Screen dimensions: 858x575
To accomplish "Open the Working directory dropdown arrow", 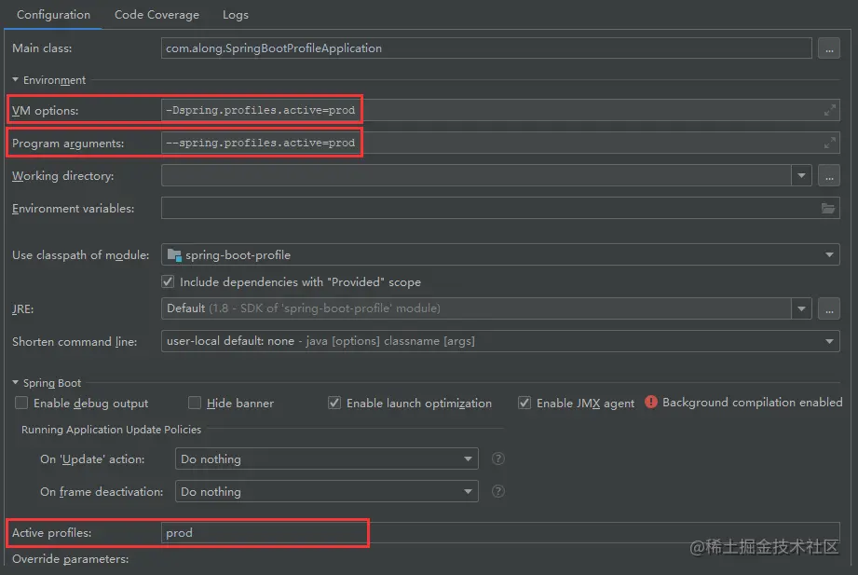I will pyautogui.click(x=801, y=176).
